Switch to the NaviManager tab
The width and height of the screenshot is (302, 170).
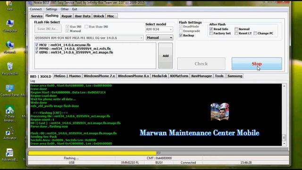click(x=201, y=76)
